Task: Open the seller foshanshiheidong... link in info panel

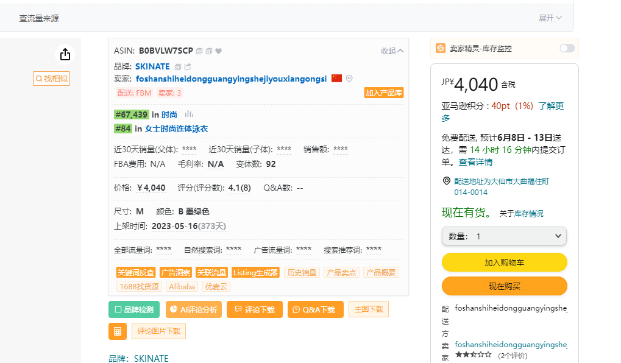Action: [x=232, y=79]
